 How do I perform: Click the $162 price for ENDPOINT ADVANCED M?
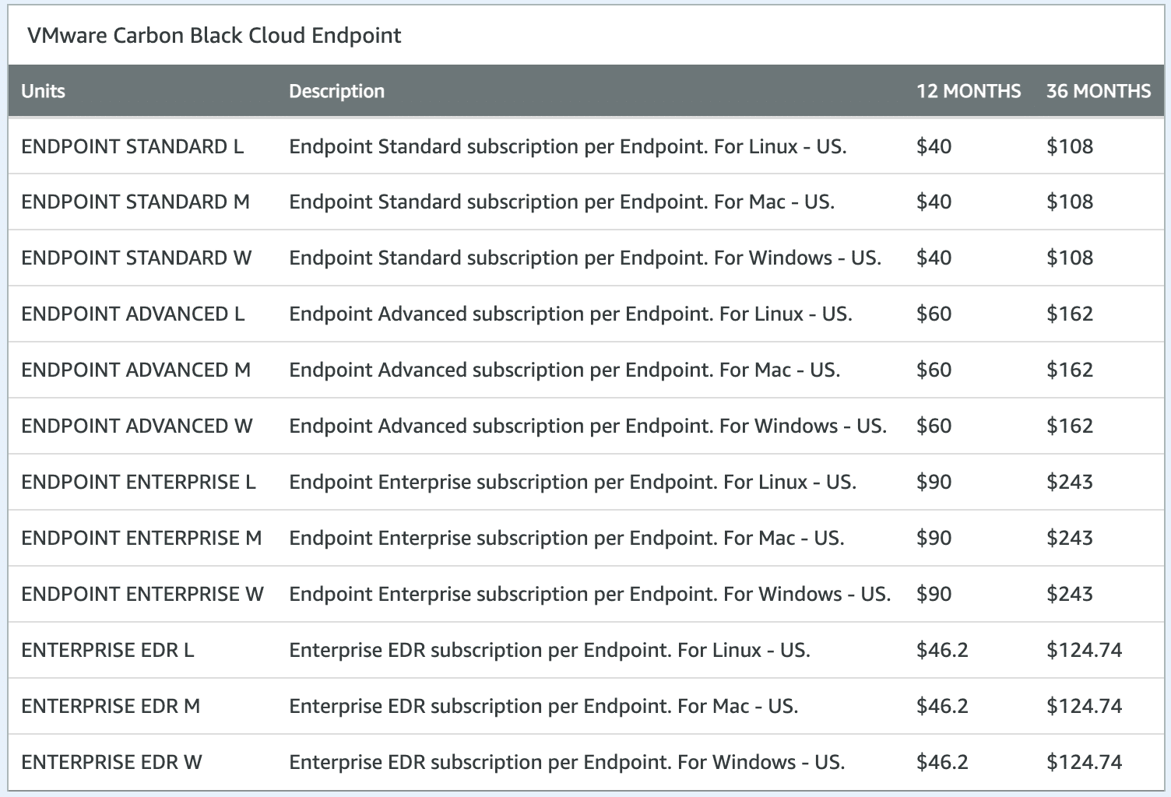(x=1070, y=370)
